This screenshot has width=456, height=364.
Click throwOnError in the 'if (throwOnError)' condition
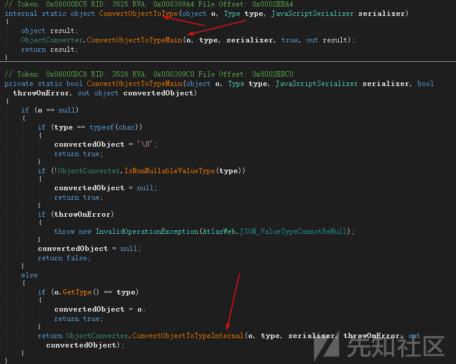(x=82, y=214)
